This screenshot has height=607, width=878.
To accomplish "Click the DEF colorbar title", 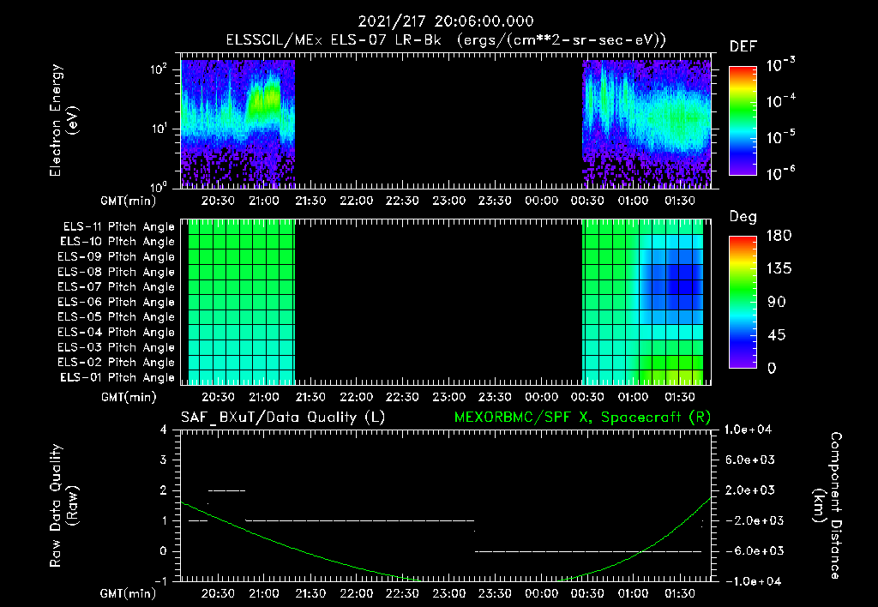I will point(743,47).
